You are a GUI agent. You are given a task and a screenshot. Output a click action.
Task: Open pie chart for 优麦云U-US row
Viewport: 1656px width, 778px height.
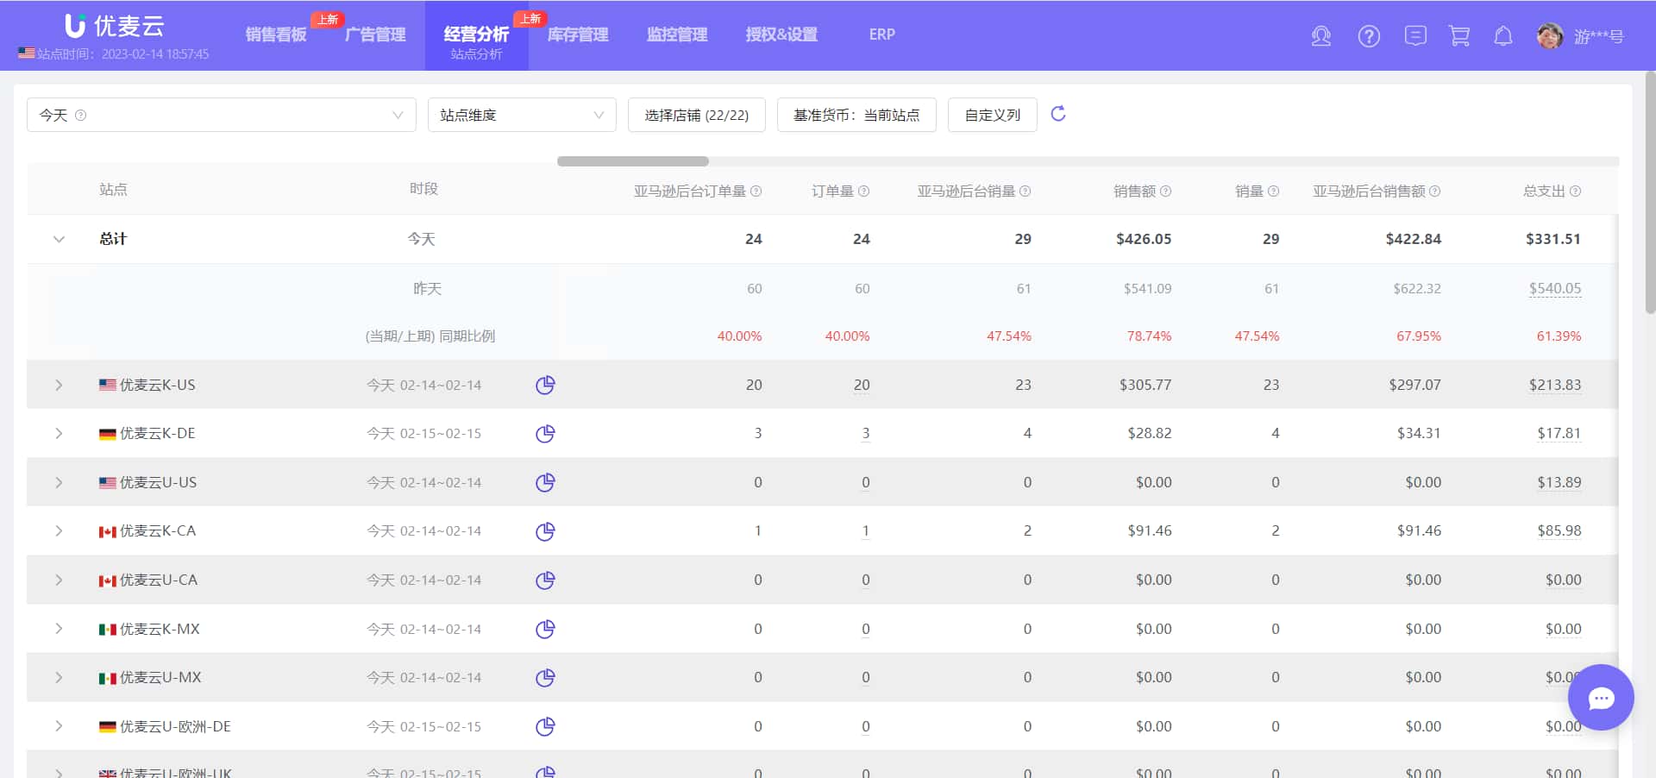click(545, 482)
